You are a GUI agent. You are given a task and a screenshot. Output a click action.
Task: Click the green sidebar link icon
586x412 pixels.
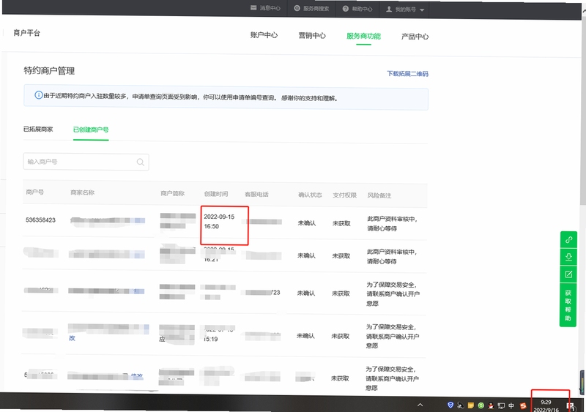[x=569, y=240]
